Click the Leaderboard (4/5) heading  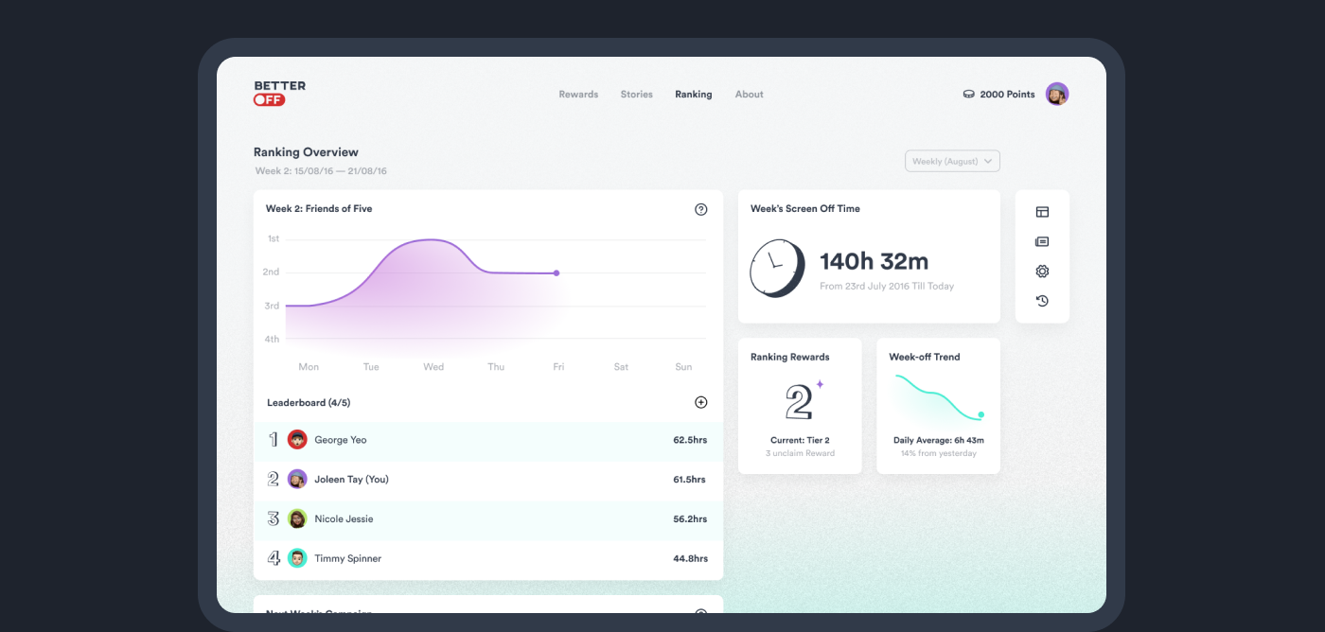tap(309, 403)
